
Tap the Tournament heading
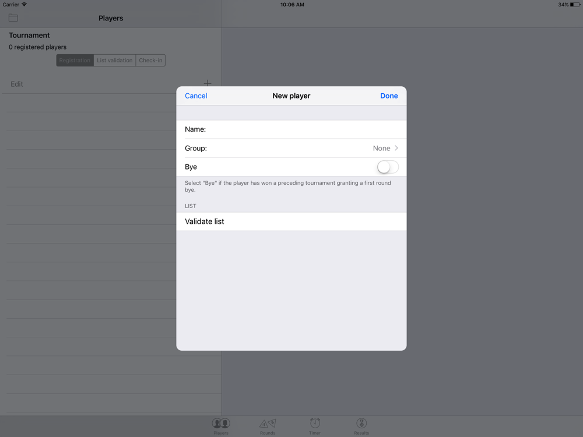(29, 36)
